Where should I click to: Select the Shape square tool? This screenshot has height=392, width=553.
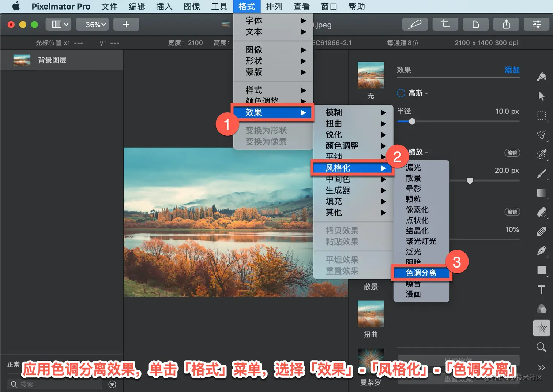tap(542, 270)
